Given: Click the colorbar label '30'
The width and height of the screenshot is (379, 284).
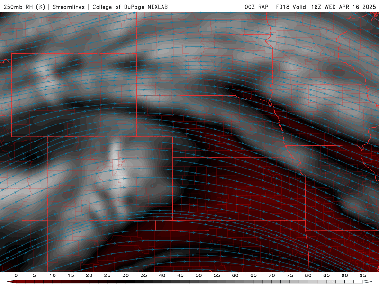Looking at the screenshot, I should 126,275.
